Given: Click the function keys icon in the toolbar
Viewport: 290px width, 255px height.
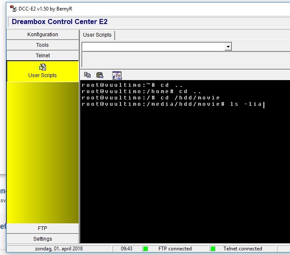Looking at the screenshot, I should pyautogui.click(x=117, y=75).
